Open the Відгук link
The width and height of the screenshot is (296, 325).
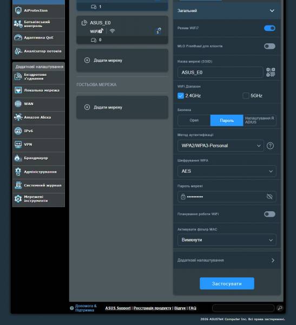(x=180, y=308)
